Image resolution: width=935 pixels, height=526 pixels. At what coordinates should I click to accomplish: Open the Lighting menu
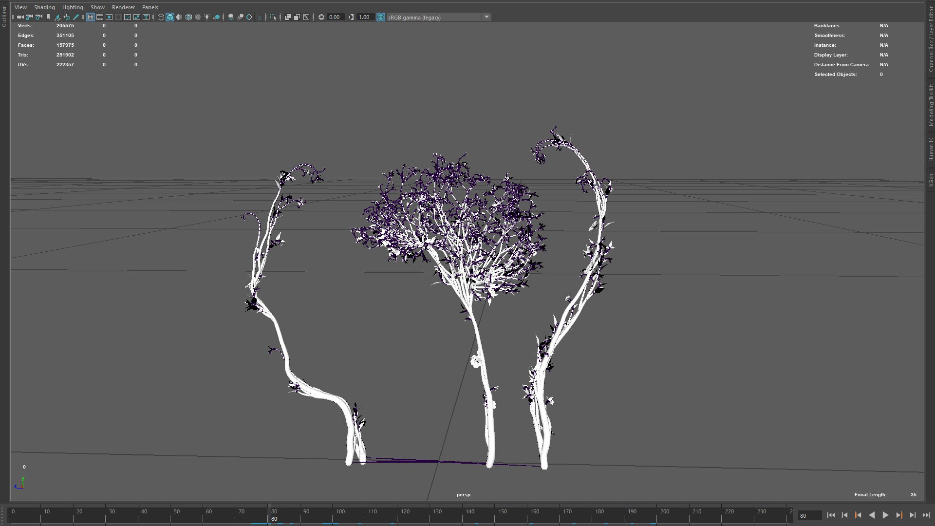(x=73, y=7)
